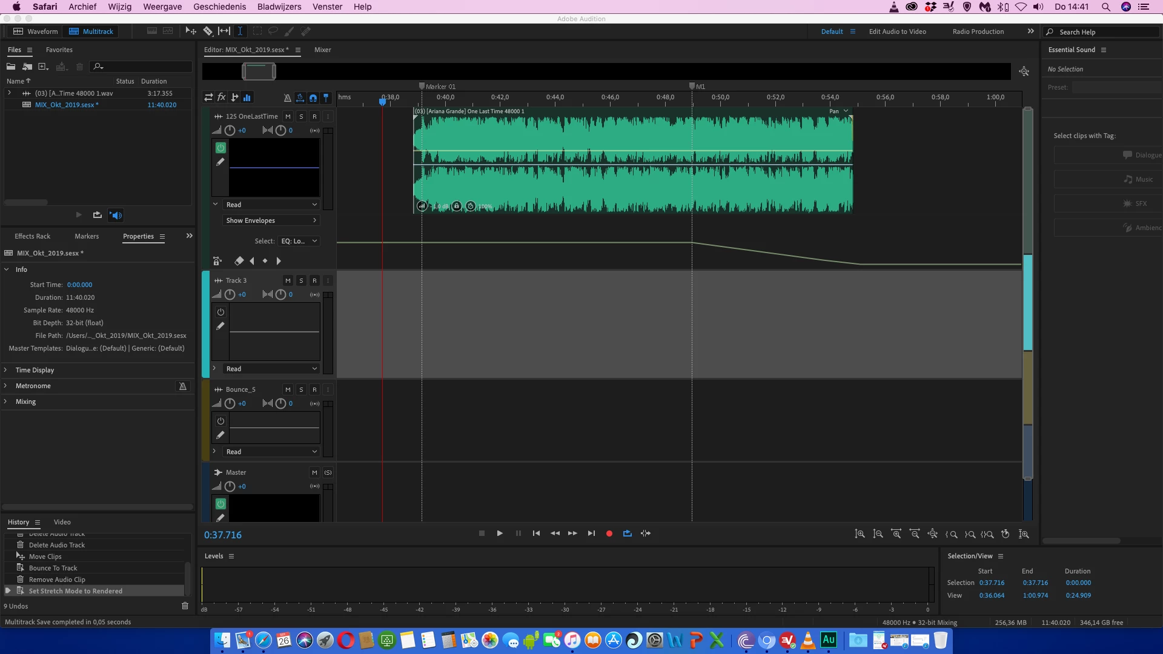This screenshot has width=1163, height=654.
Task: Click the Radio Production workspace
Action: (x=978, y=31)
